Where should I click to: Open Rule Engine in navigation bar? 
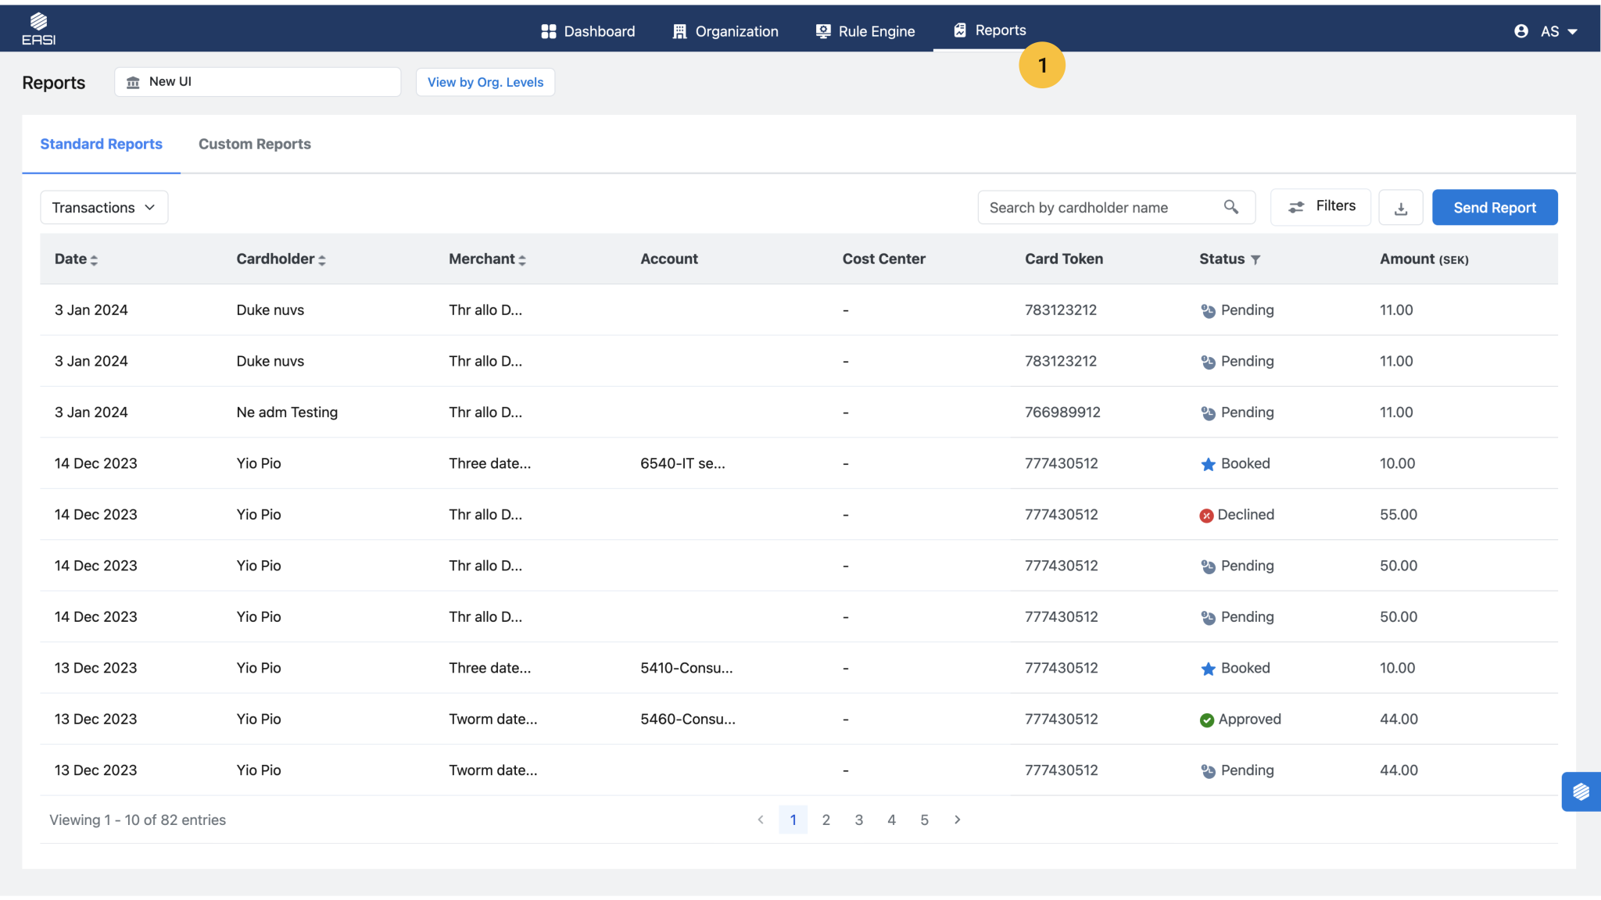tap(865, 31)
